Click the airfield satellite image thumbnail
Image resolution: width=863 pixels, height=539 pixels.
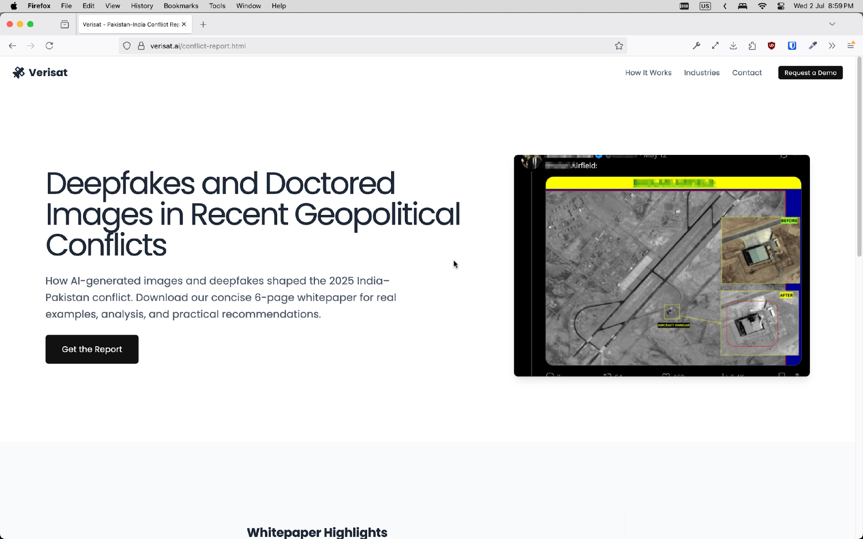tap(662, 265)
